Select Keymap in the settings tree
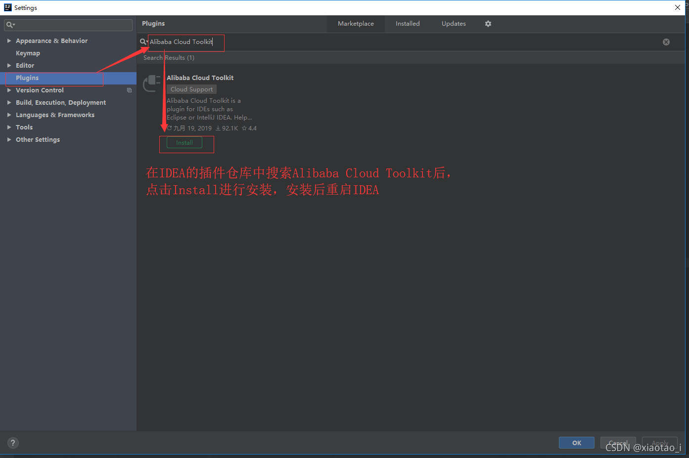Screen dimensions: 689x458 click(28, 53)
